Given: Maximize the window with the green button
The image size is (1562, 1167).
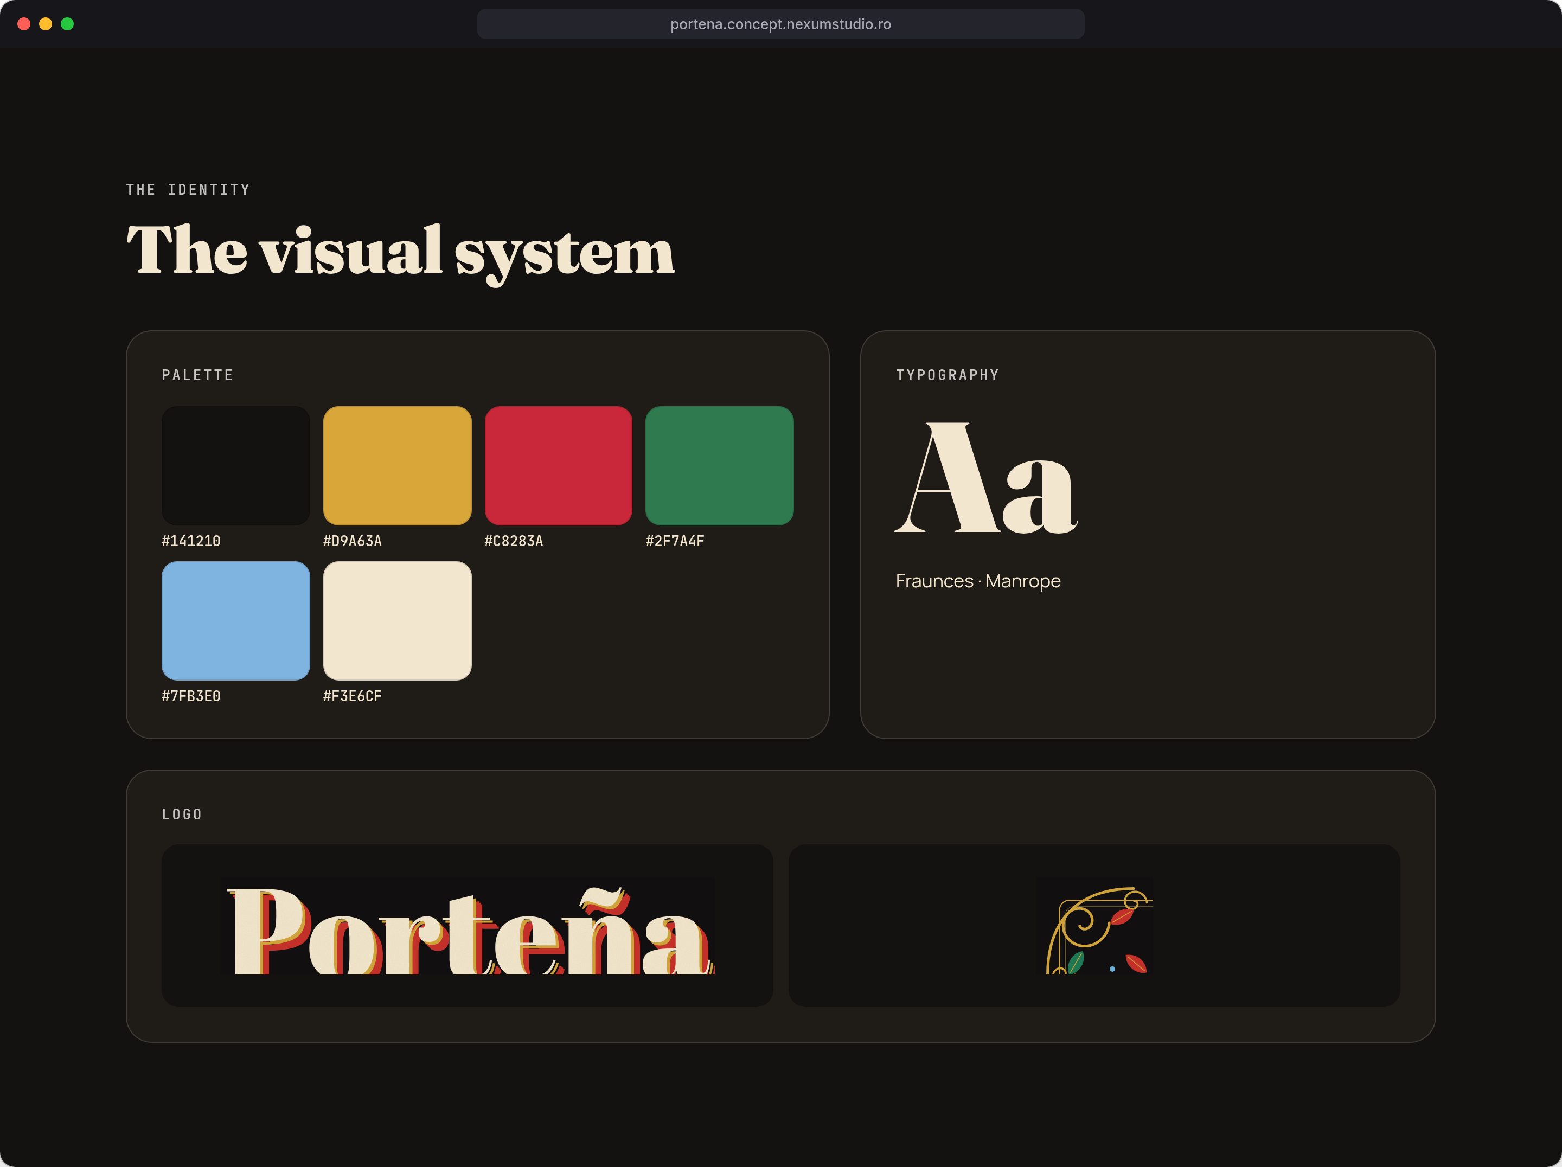Looking at the screenshot, I should pyautogui.click(x=68, y=24).
